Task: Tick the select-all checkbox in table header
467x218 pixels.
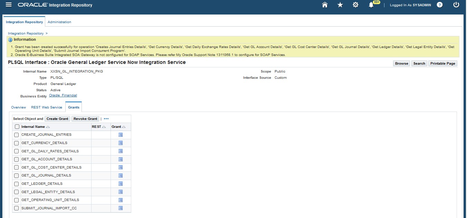Action: [17, 127]
